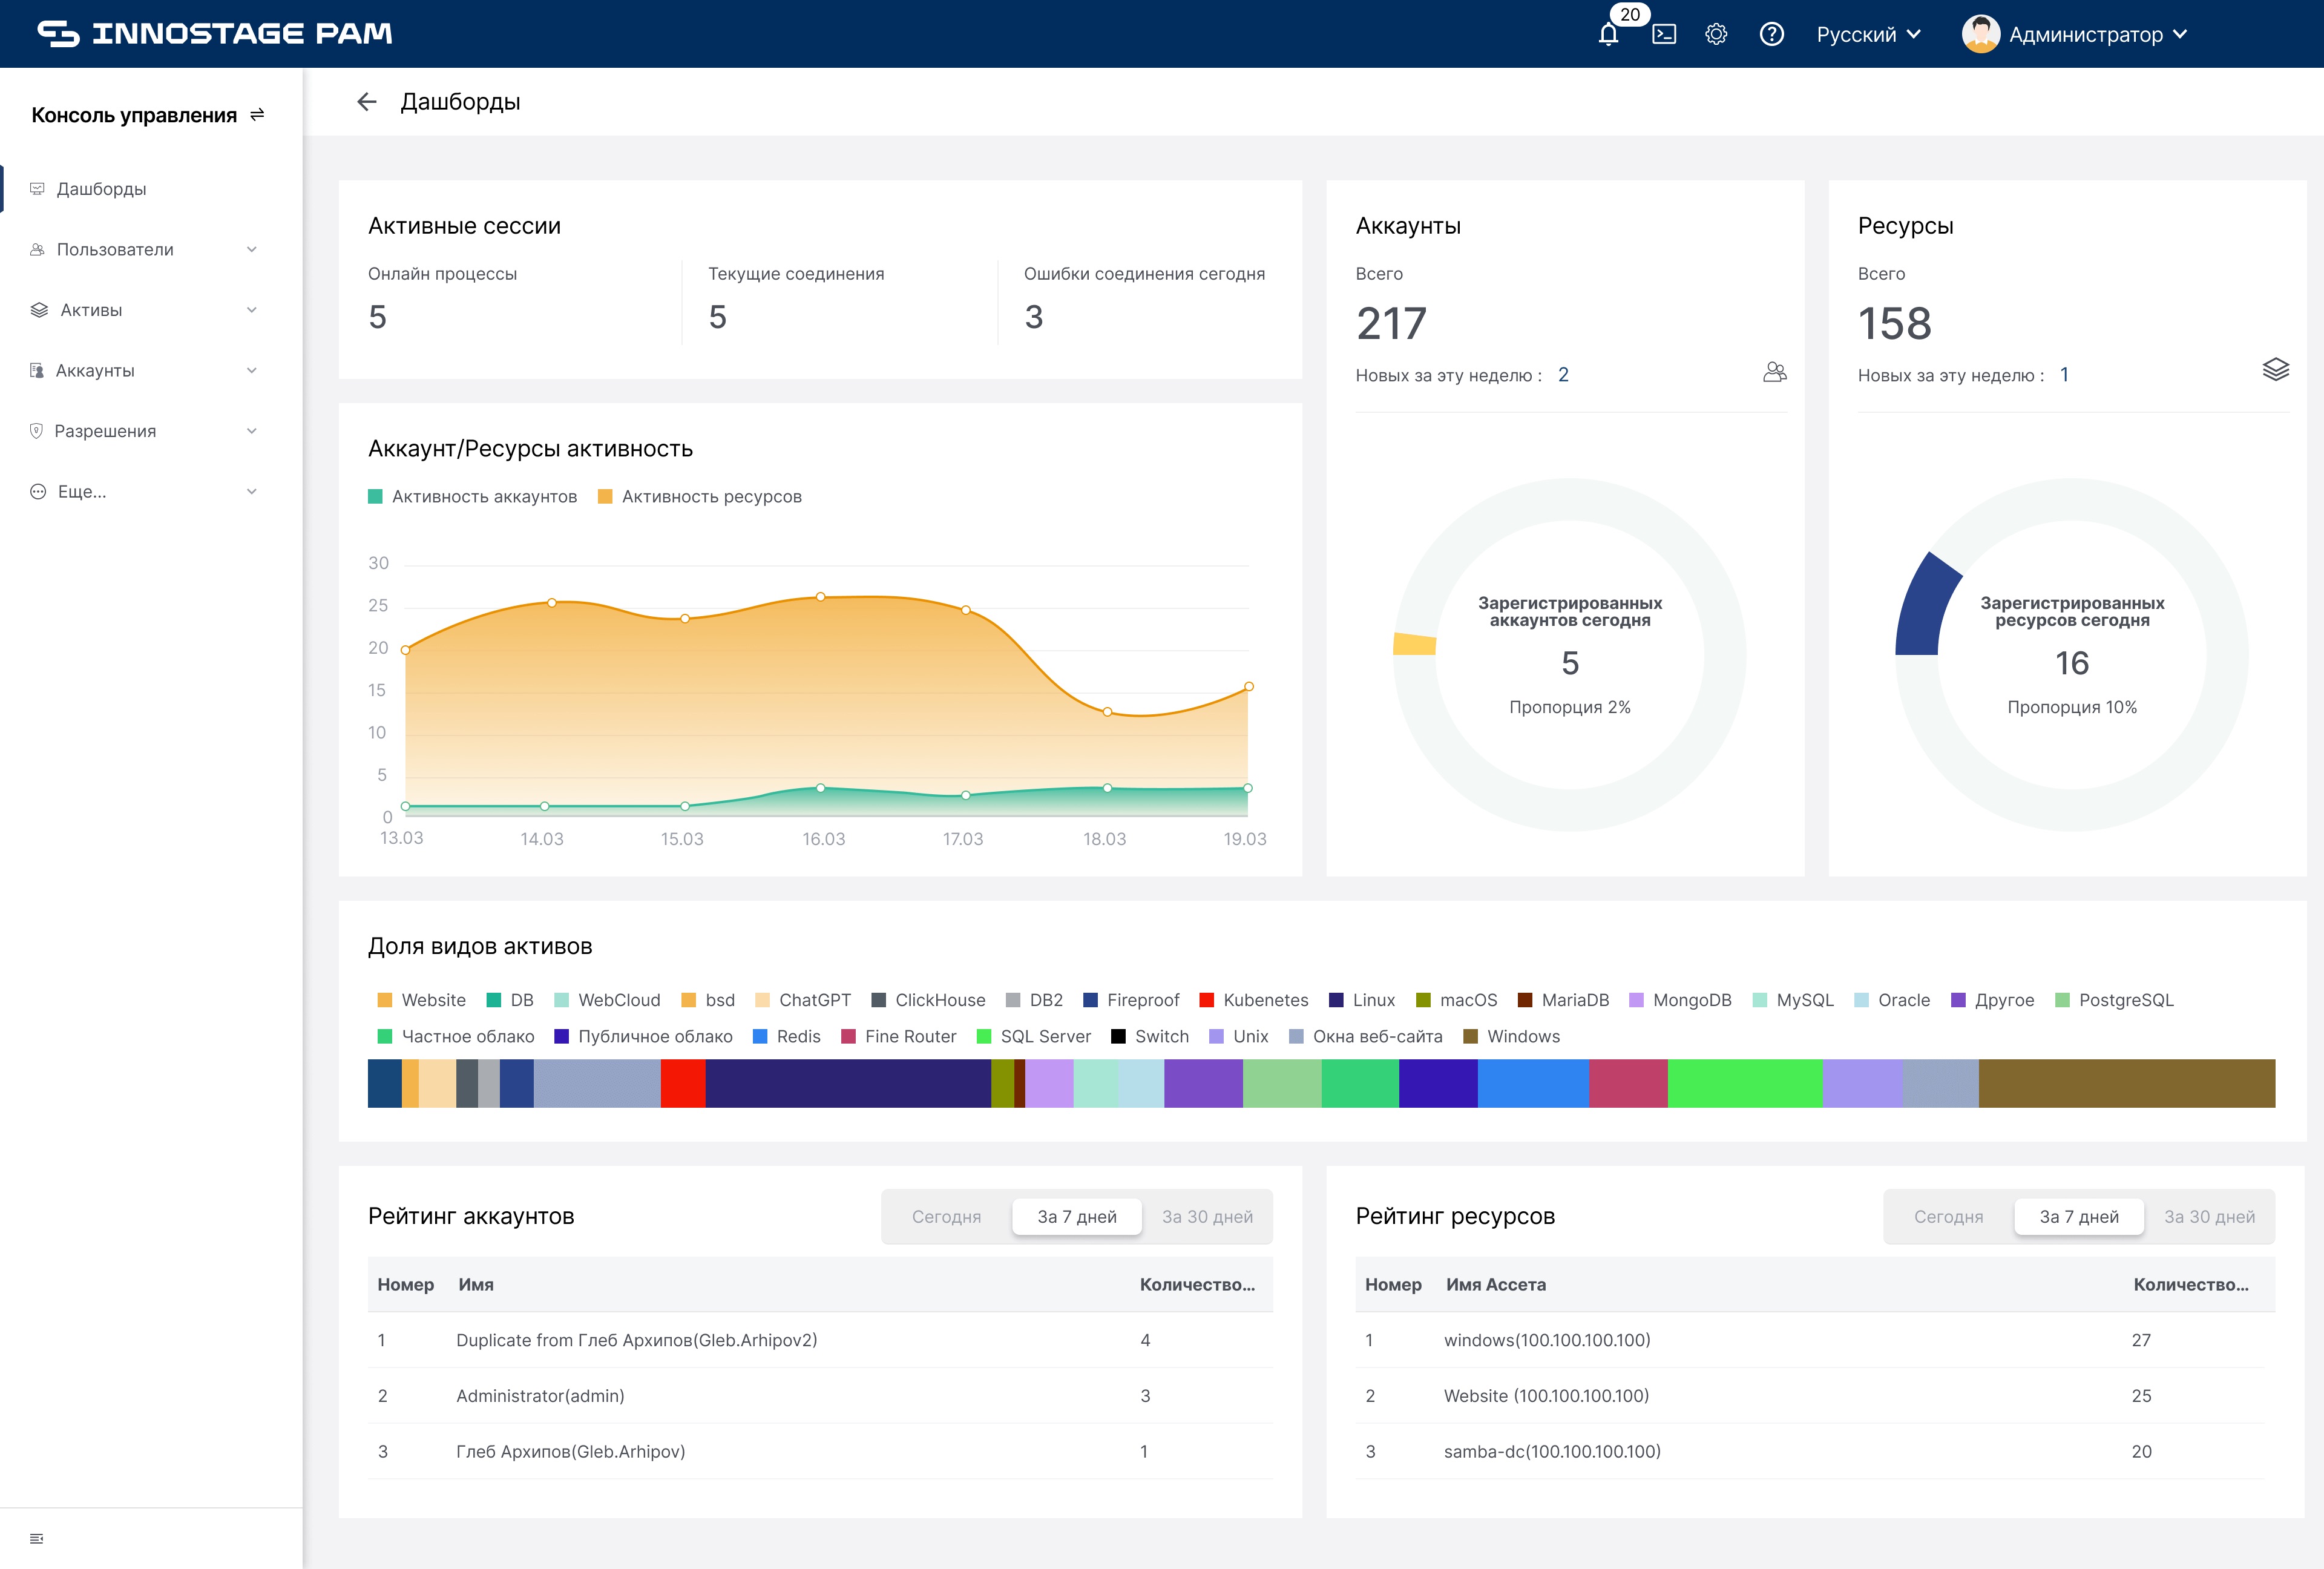Open Дашборды in the sidebar
Viewport: 2324px width, 1569px height.
101,189
